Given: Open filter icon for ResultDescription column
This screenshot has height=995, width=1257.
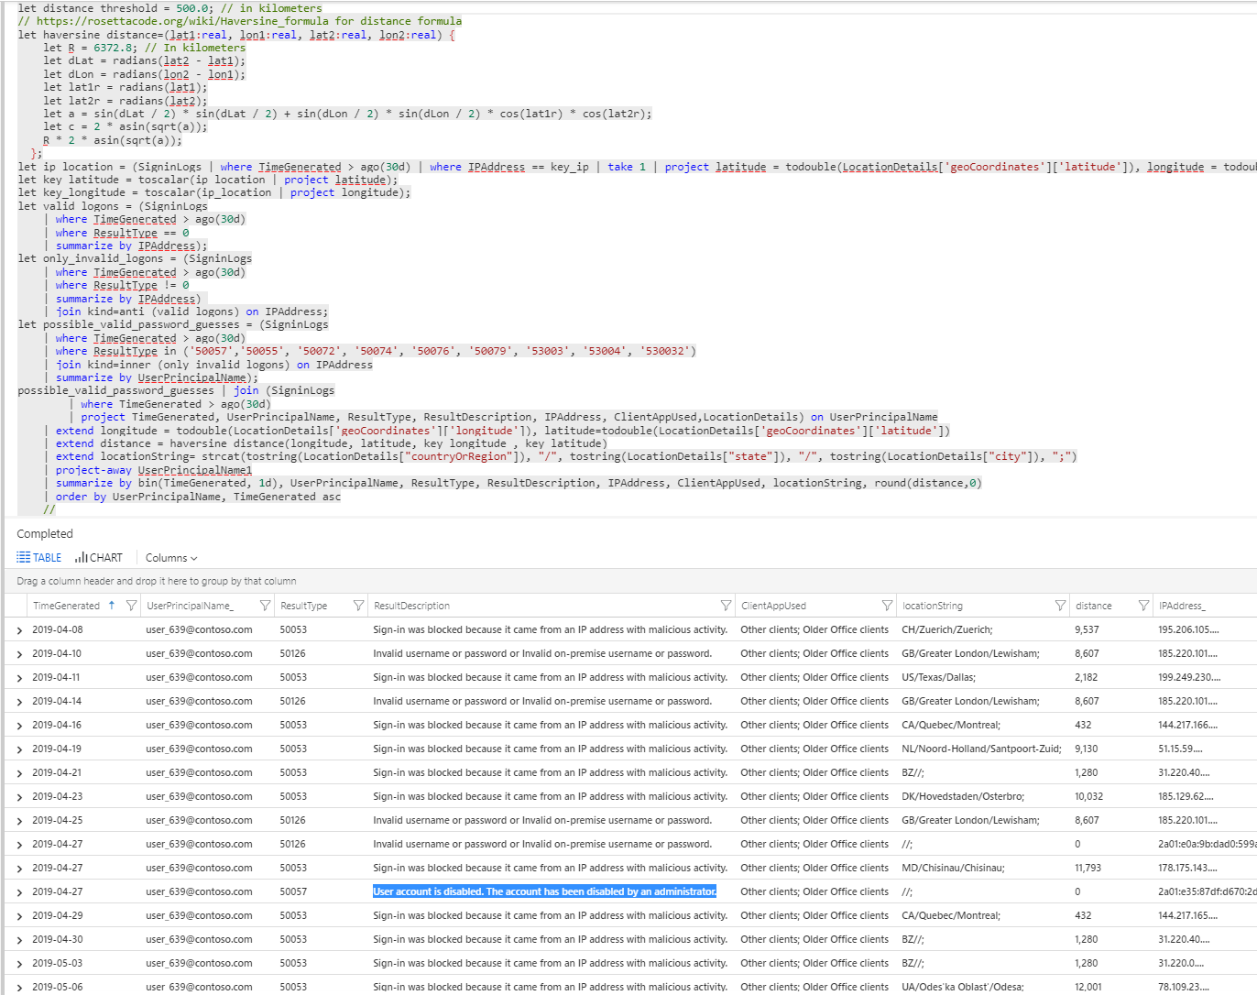Looking at the screenshot, I should pos(726,606).
